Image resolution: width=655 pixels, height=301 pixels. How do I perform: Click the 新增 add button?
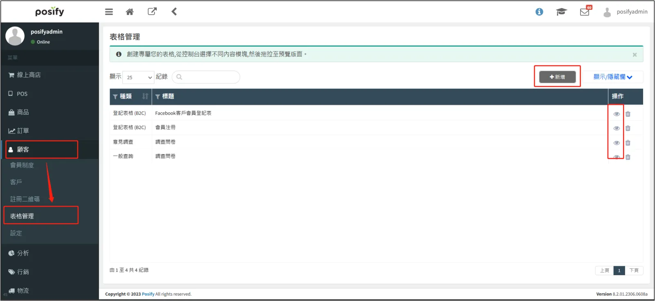pos(557,77)
